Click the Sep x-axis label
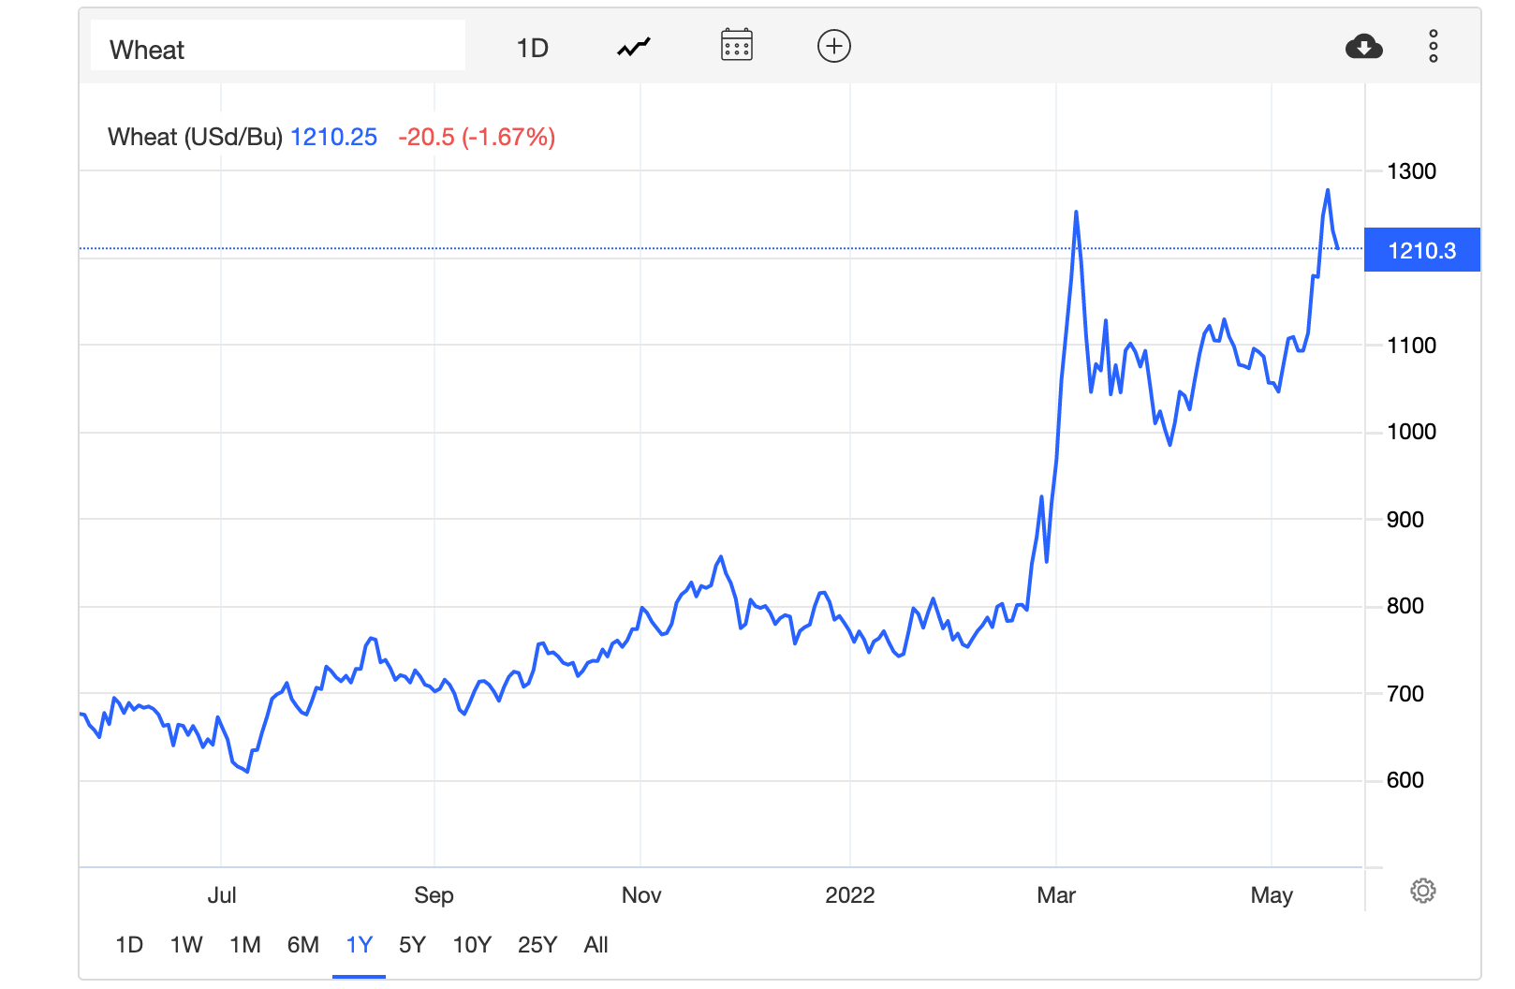Image resolution: width=1515 pixels, height=989 pixels. 434,895
